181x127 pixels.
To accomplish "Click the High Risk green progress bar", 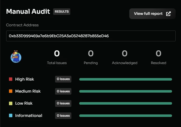I will [x=125, y=79].
